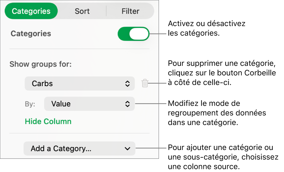Image resolution: width=284 pixels, height=172 pixels.
Task: Click the up-down arrows on the Value menu
Action: pyautogui.click(x=127, y=104)
